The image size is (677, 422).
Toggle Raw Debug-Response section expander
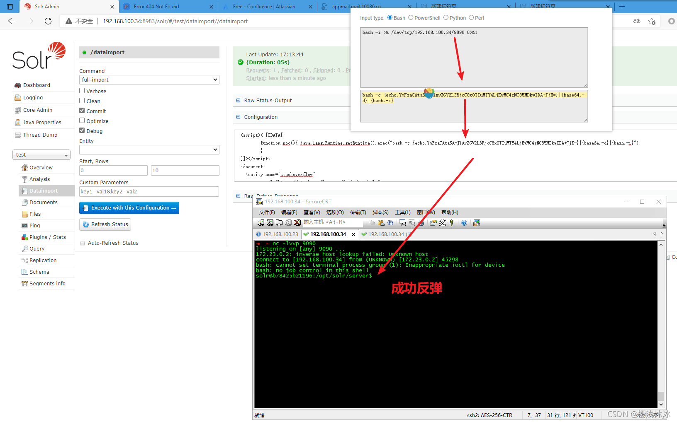click(x=238, y=196)
